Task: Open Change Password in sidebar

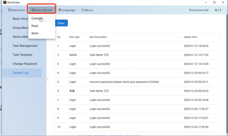Action: click(x=25, y=64)
